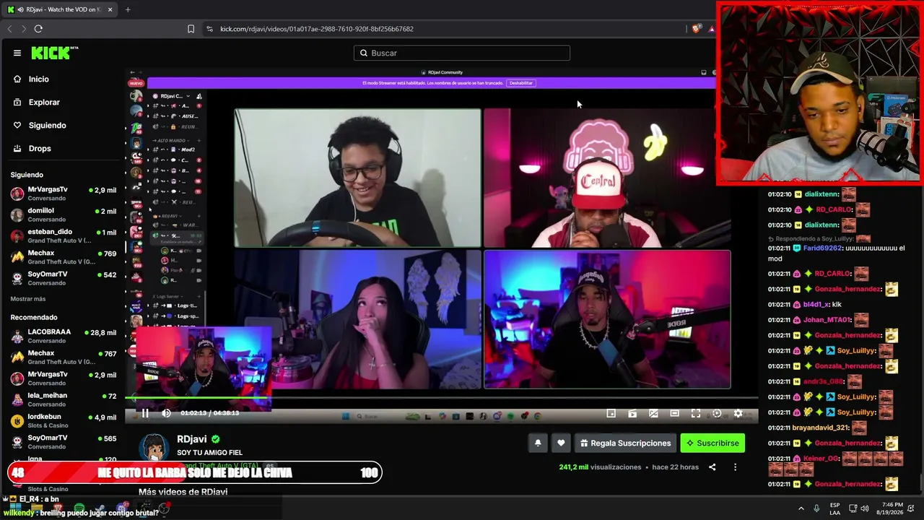Seek along the video progress bar
924x520 pixels.
(442, 398)
